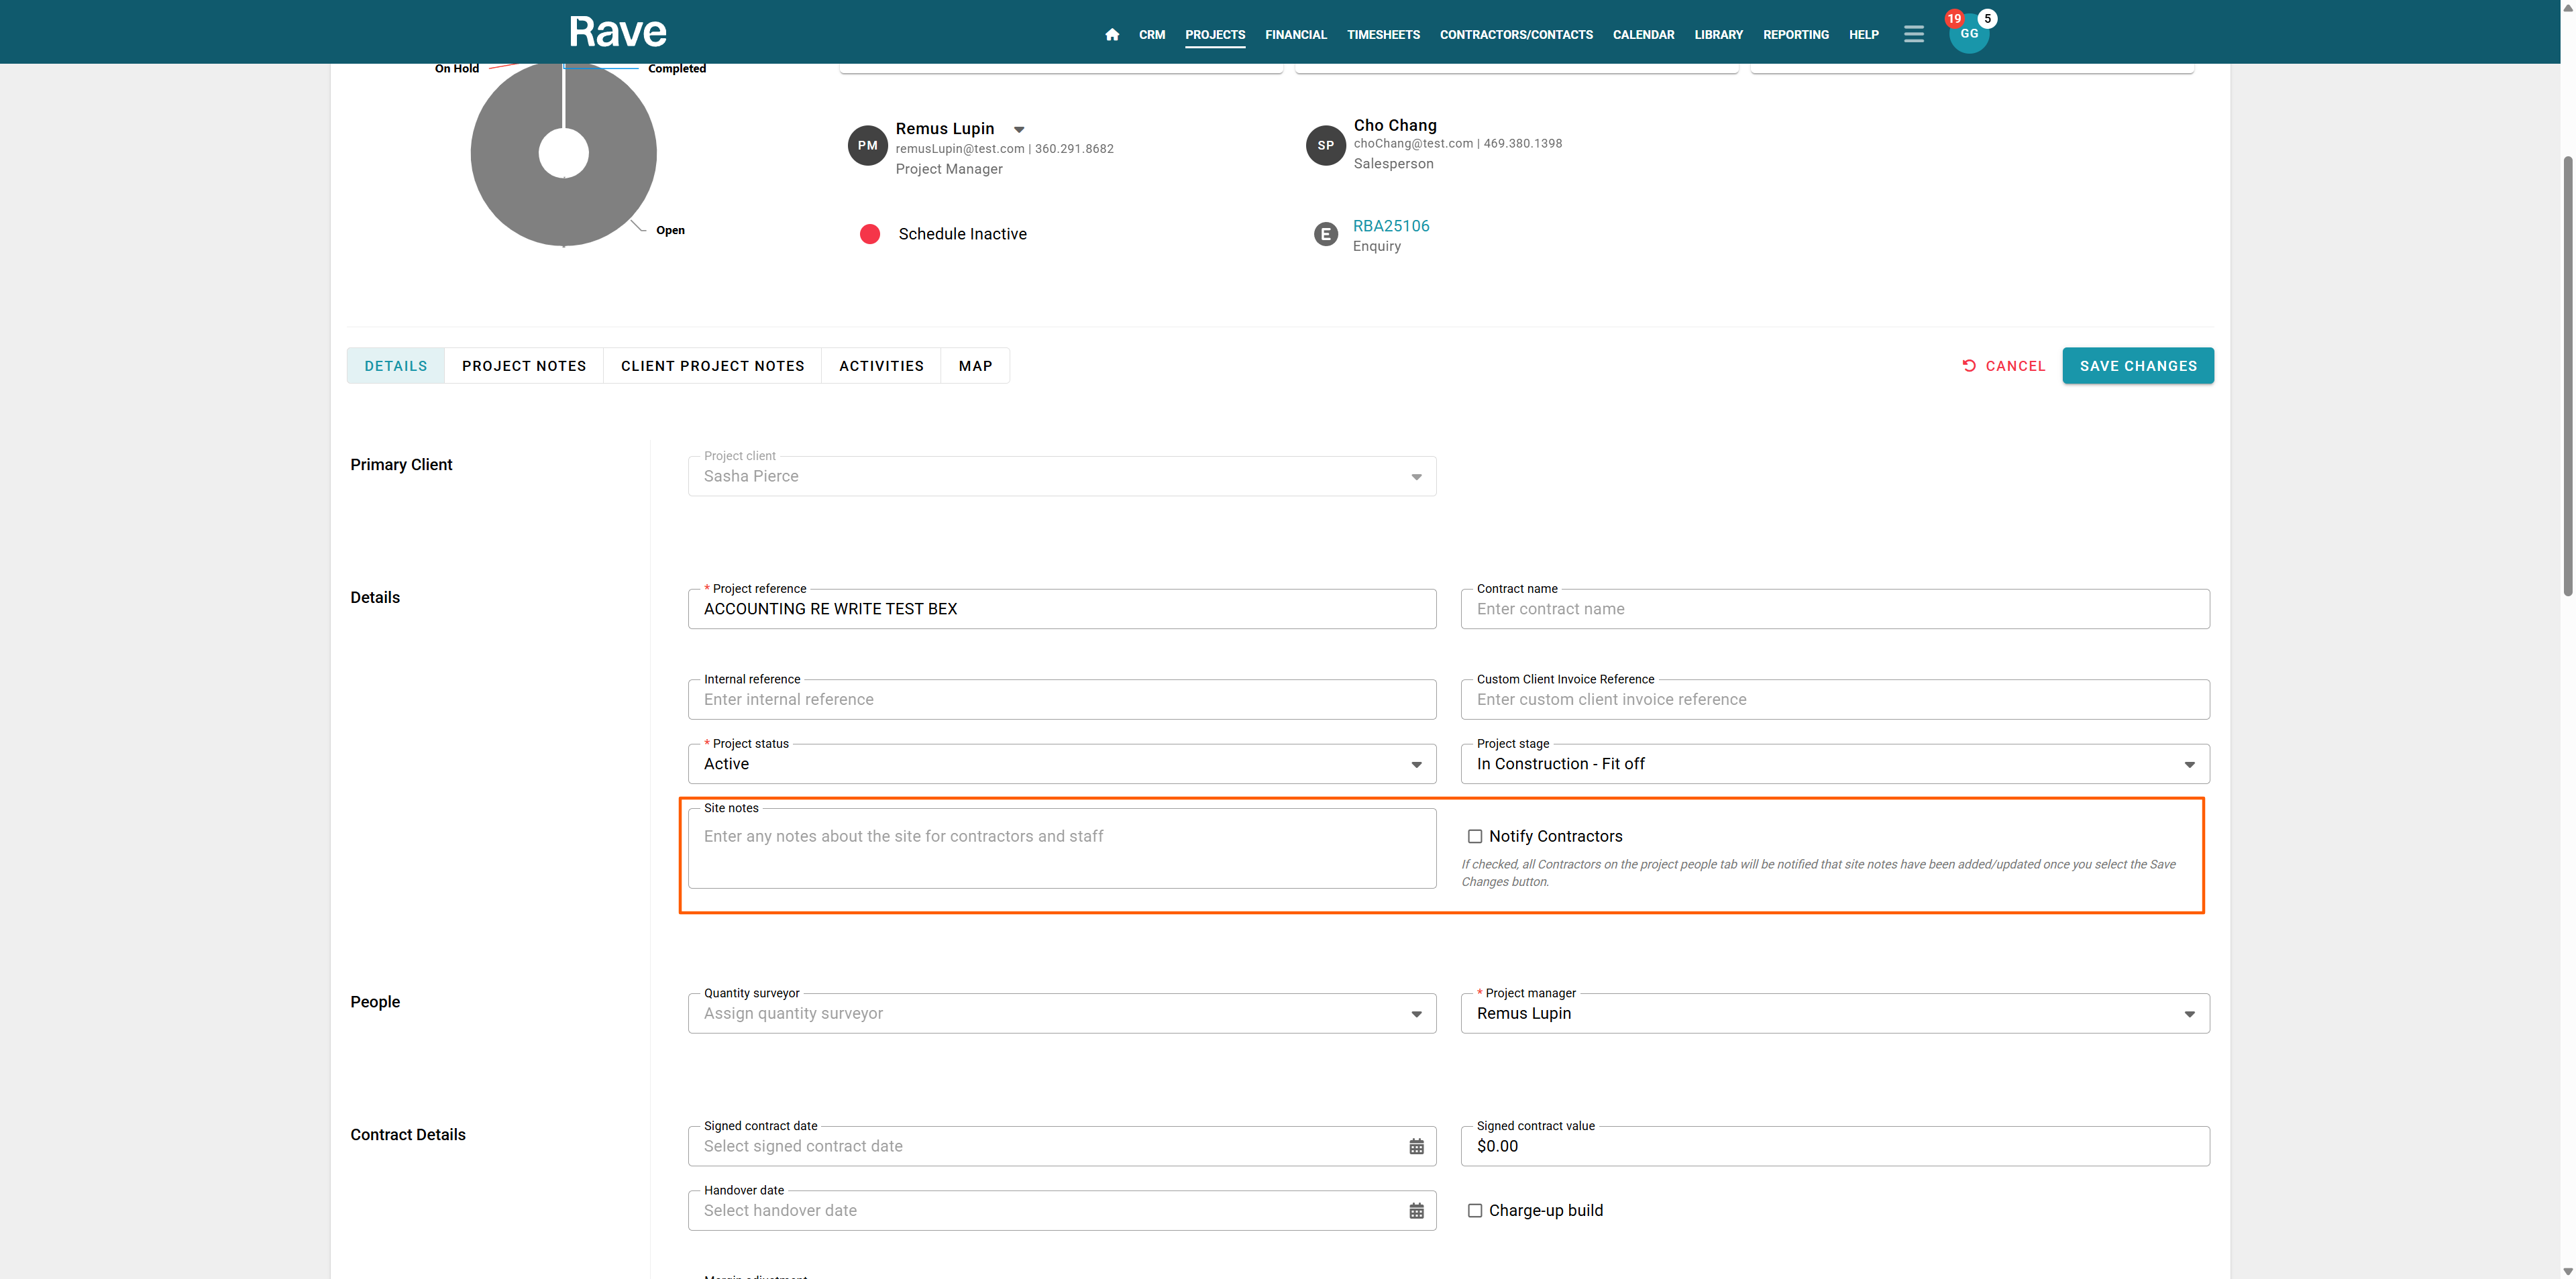Tick the Charge-up build checkbox
The width and height of the screenshot is (2576, 1279).
coord(1474,1210)
